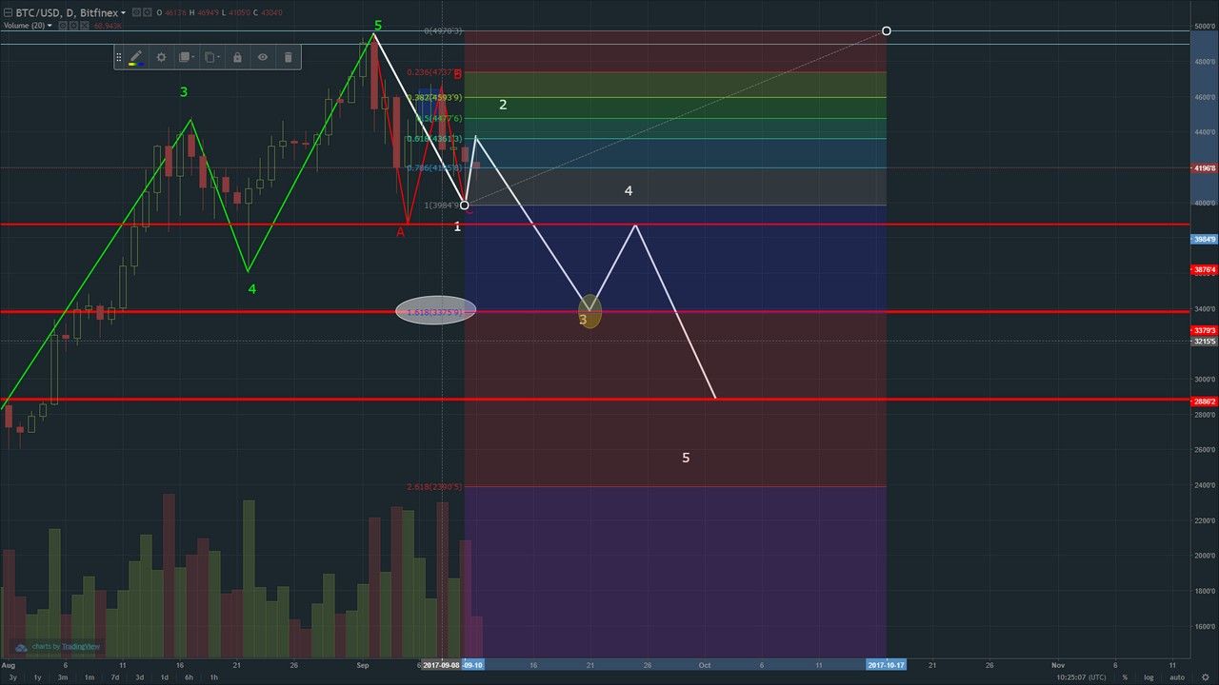Select the green wave label 4
The height and width of the screenshot is (685, 1219).
click(252, 288)
